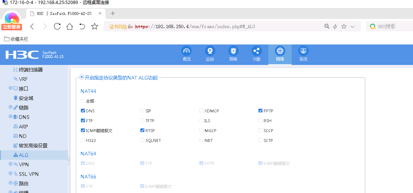Open the 系统 system icon
The height and width of the screenshot is (193, 413).
coord(303,51)
